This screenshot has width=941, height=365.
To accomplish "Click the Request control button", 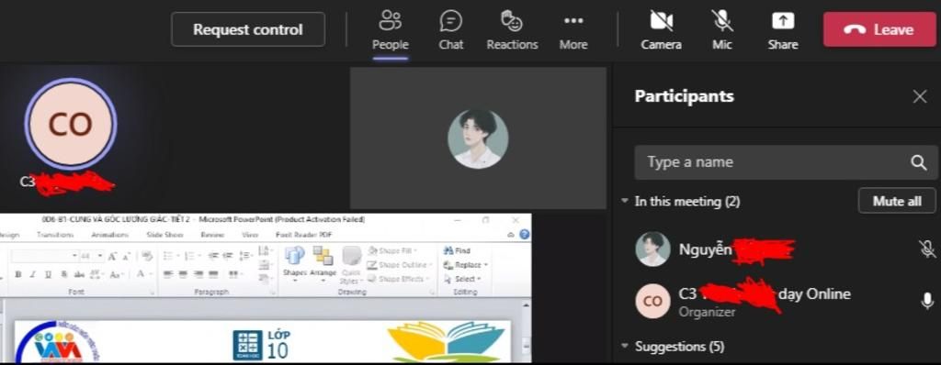I will pos(248,29).
